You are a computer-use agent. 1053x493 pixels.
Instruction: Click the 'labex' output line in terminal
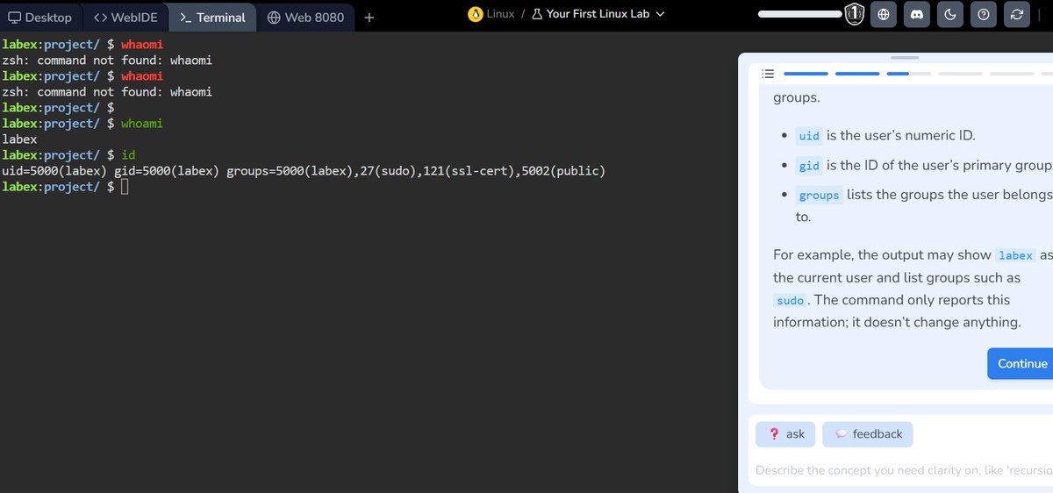point(19,139)
